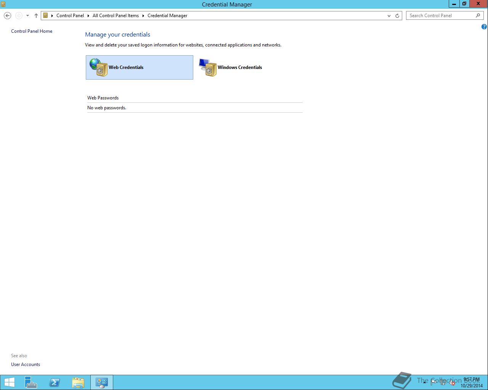Open the Control Panel Home link
488x390 pixels.
click(x=32, y=31)
